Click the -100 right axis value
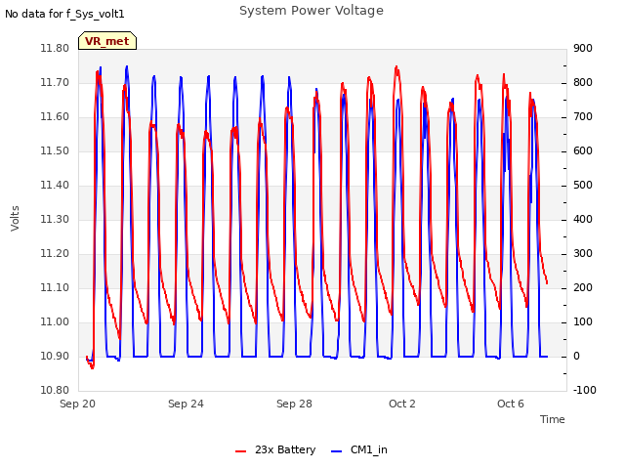 [x=584, y=390]
